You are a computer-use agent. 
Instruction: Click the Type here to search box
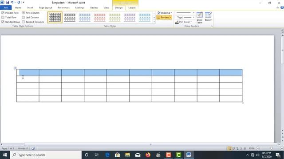coord(46,155)
